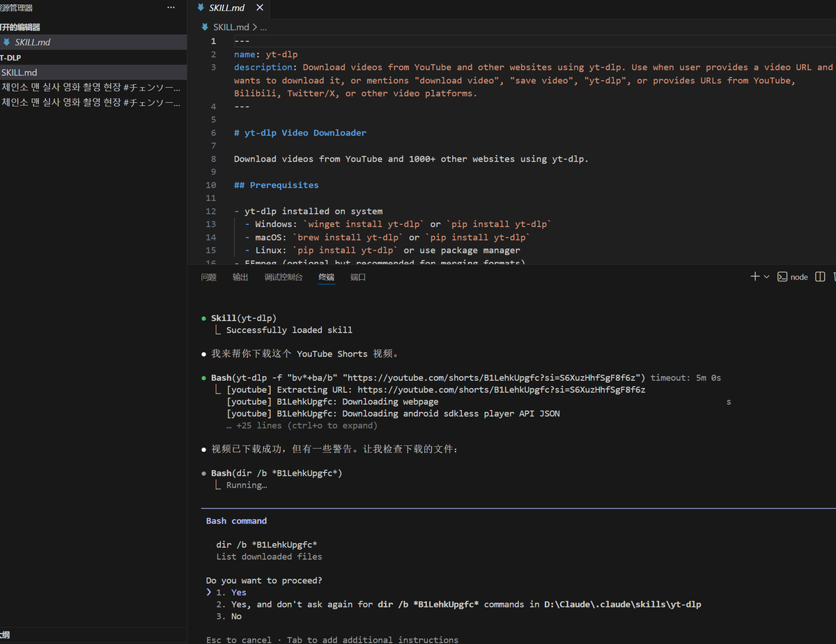Select the first 체인소 맨 실사 영화 file

93,88
